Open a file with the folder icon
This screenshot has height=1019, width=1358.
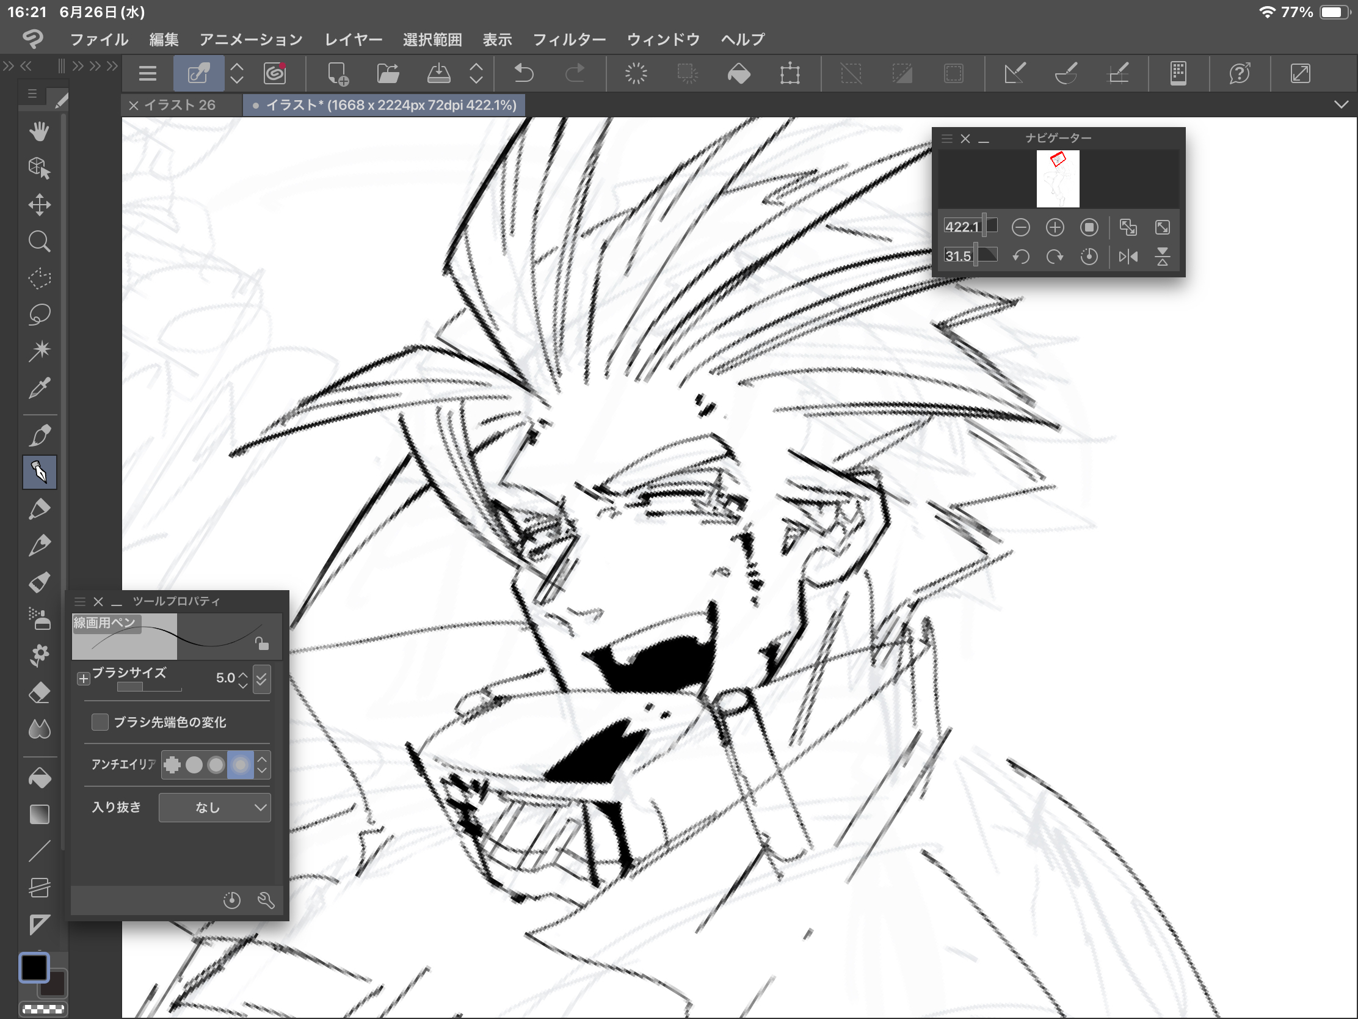click(x=387, y=74)
